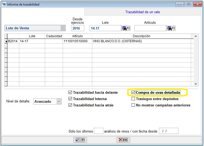
Task: Click the Lote search binoculars F2 icon
Action: pos(126,28)
